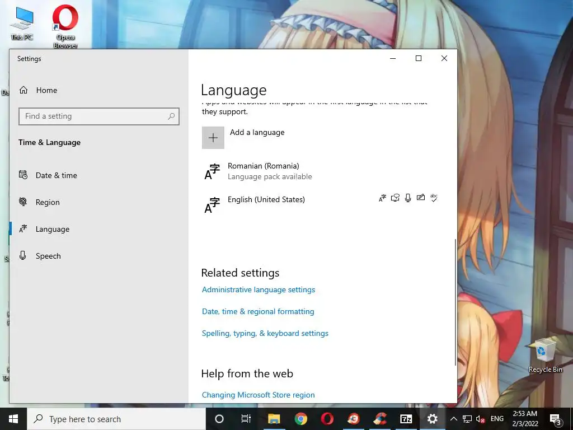Select English (United States) language entry
Screen dimensions: 573x430
click(x=322, y=205)
